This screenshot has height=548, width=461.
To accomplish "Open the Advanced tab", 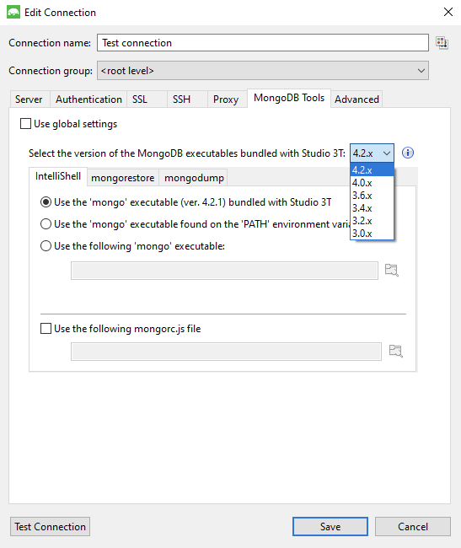I will (x=356, y=99).
